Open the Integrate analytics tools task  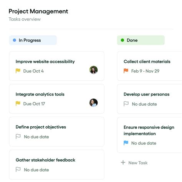coord(56,99)
